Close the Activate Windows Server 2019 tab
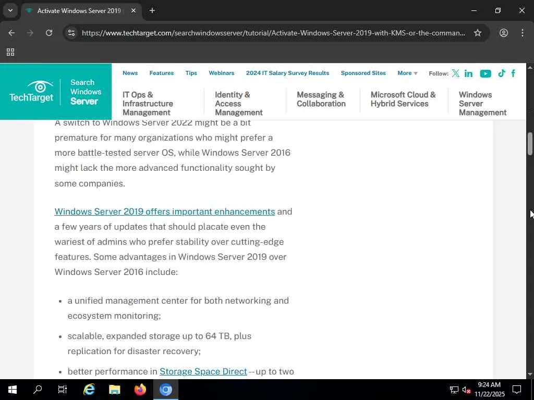This screenshot has width=534, height=400. pos(133,10)
